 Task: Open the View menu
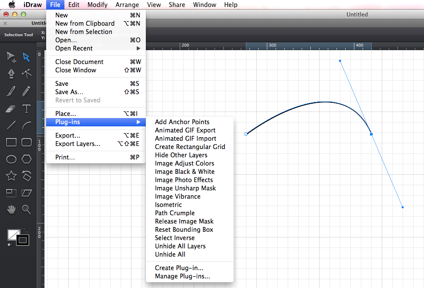coord(154,5)
